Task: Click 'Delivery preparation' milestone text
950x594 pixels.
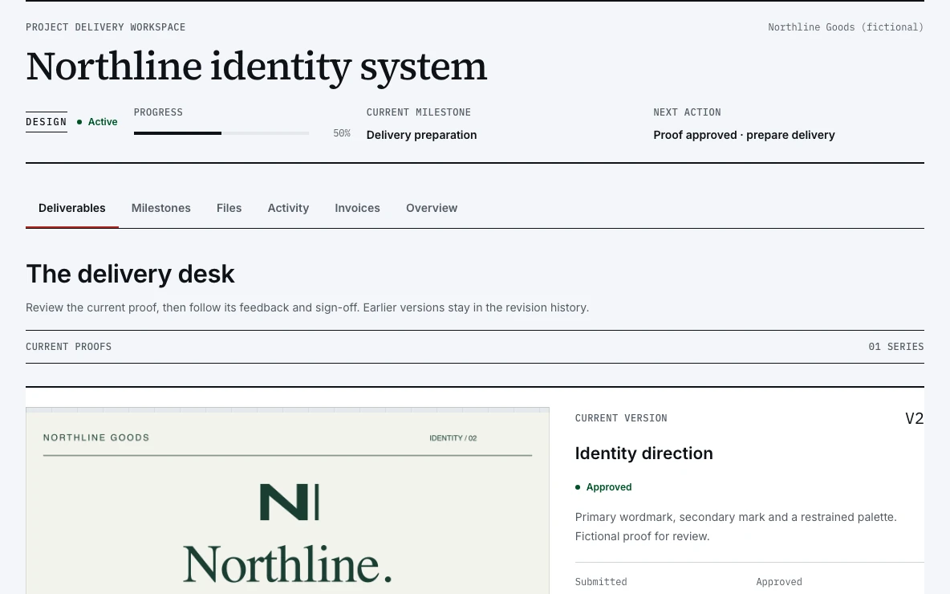Action: tap(422, 135)
